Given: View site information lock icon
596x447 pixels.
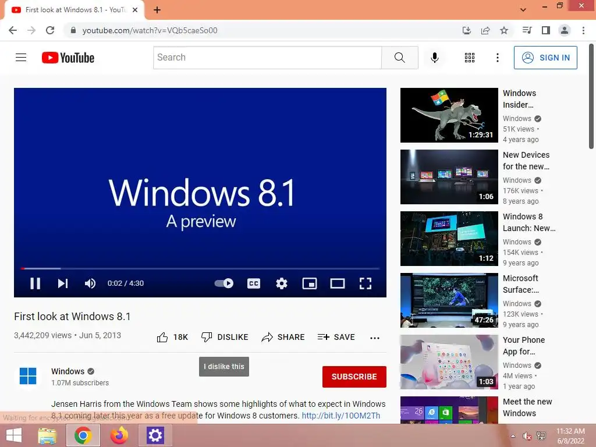Looking at the screenshot, I should [73, 30].
